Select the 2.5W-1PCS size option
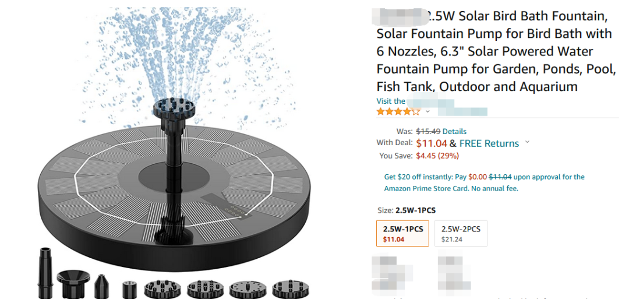 pyautogui.click(x=403, y=233)
